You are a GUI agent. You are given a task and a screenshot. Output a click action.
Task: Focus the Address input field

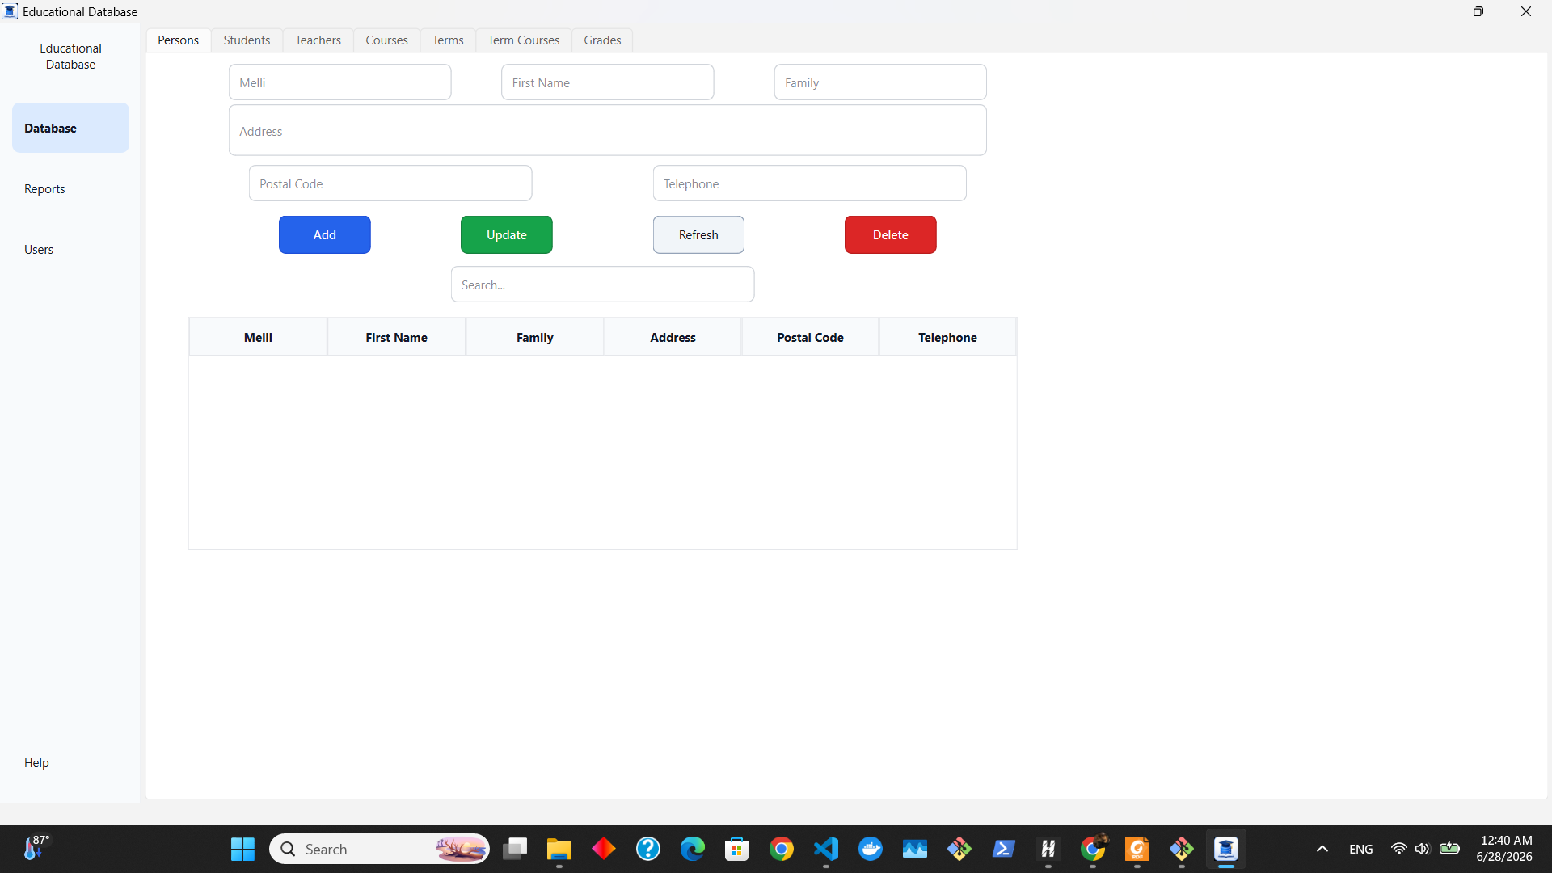607,130
